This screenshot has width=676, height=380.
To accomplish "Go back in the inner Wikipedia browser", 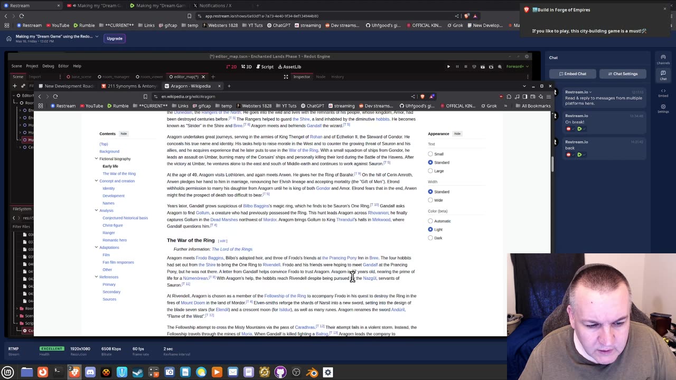I will coord(39,96).
